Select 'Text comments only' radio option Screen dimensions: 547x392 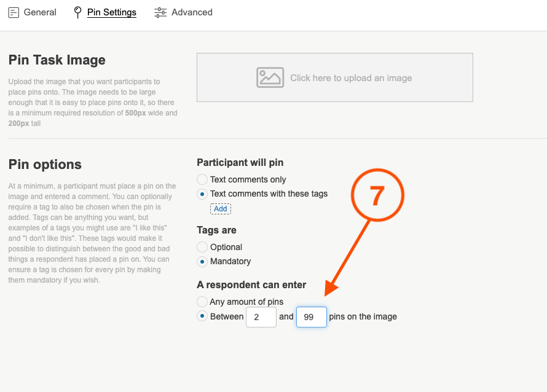point(202,179)
